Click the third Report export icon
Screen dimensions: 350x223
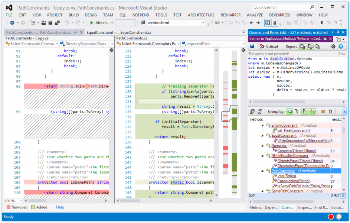point(318,46)
